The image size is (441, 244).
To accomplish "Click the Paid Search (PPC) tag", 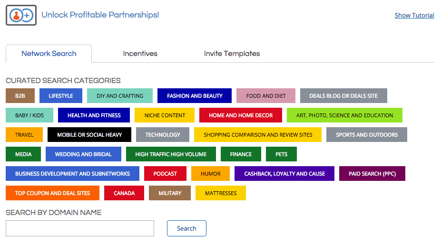I will pos(372,174).
